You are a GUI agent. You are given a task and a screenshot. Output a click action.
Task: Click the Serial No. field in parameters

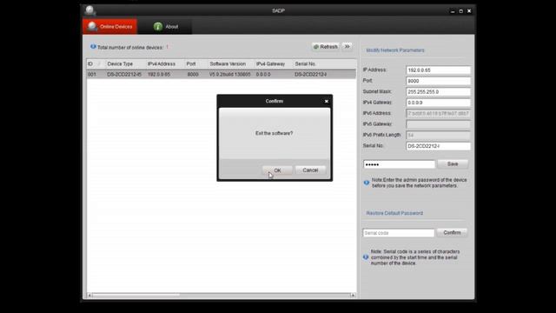[x=438, y=146]
